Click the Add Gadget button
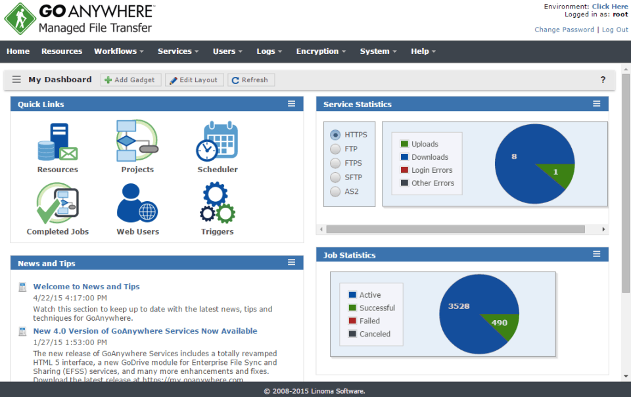 tap(130, 80)
